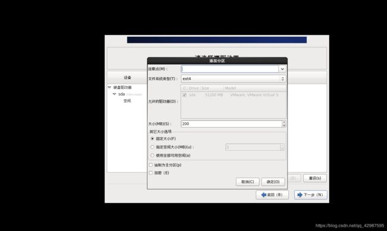The height and width of the screenshot is (231, 387).
Task: Collapse the hard drives tree node
Action: click(110, 87)
